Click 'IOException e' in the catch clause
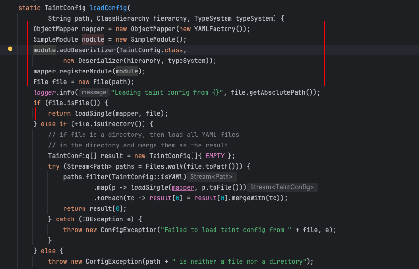 (x=108, y=219)
